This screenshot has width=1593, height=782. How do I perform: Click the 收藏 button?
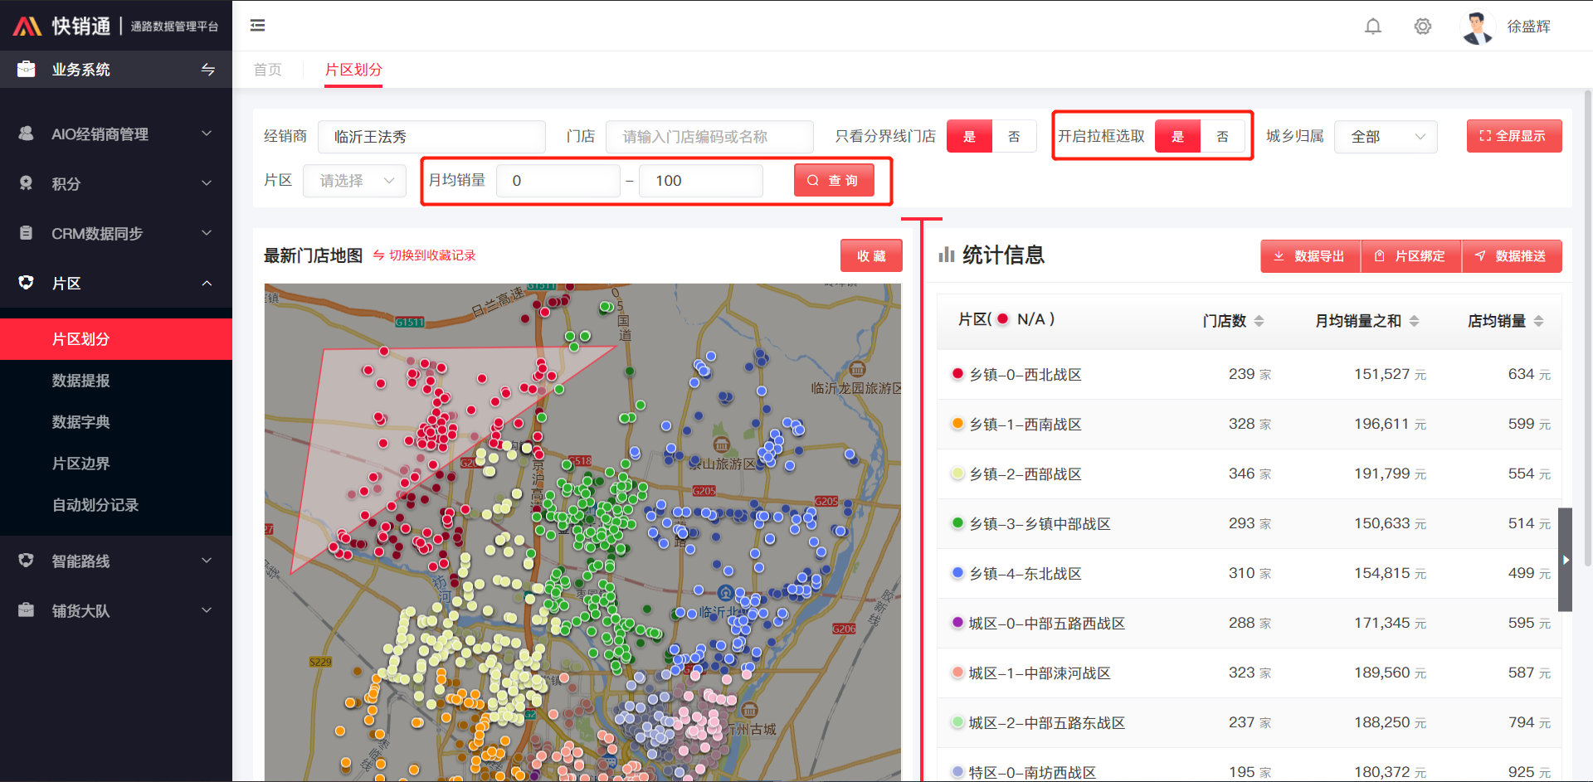871,256
